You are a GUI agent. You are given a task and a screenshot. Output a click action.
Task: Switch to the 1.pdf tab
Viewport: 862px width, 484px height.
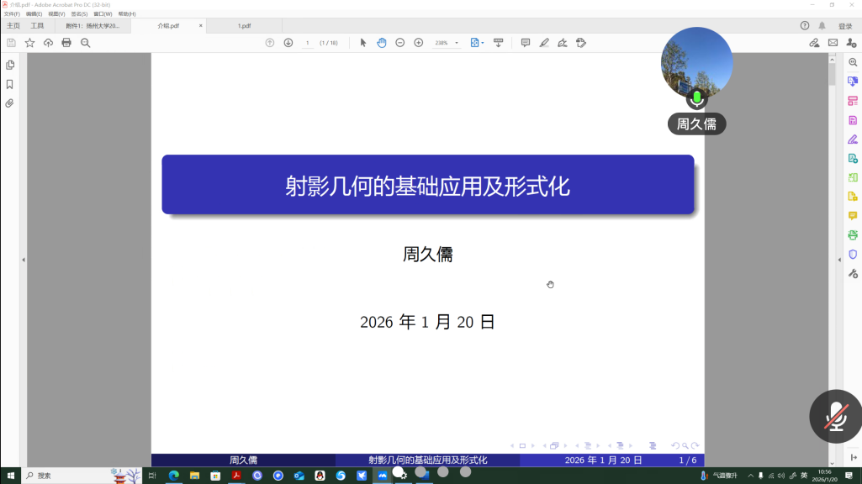(244, 26)
